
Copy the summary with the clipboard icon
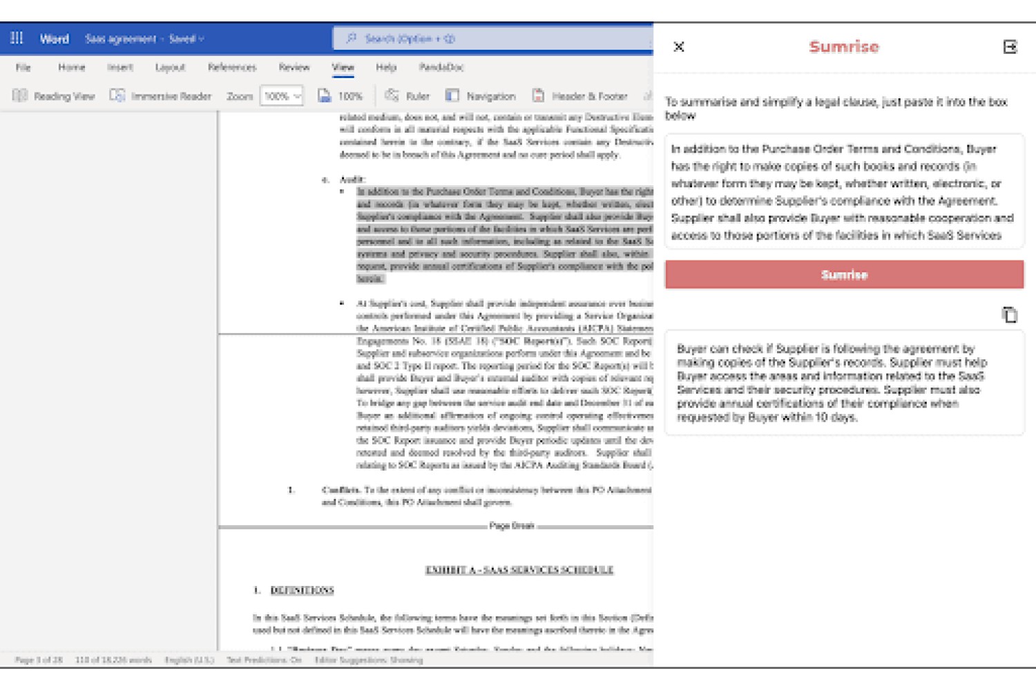coord(1009,314)
